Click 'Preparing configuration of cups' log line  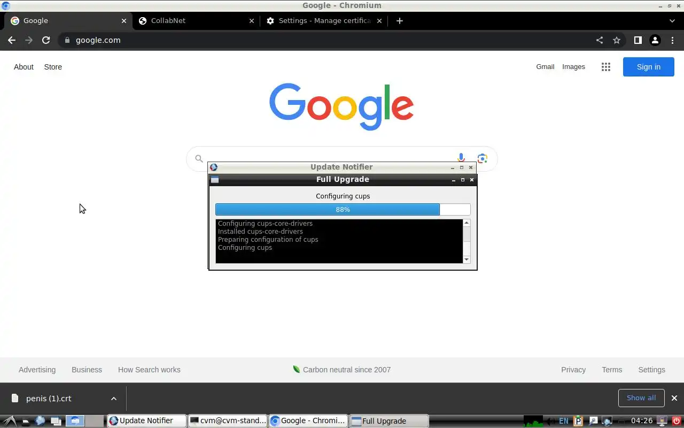point(268,240)
